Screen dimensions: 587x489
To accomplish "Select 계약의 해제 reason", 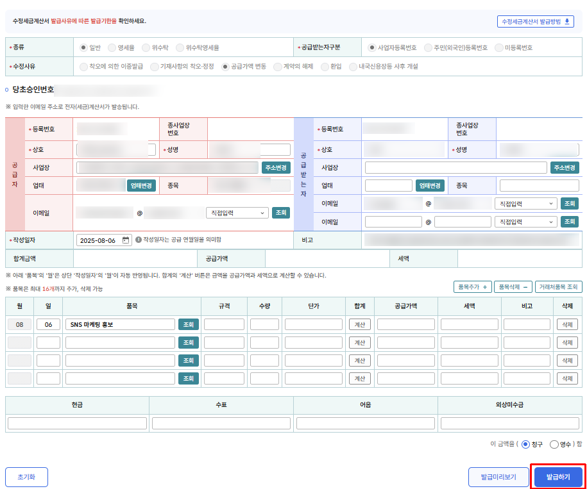I will tap(277, 67).
